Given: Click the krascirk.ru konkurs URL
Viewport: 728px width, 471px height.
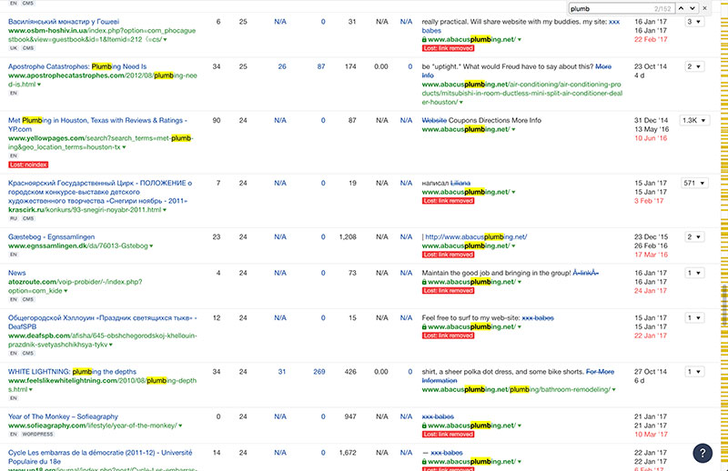Looking at the screenshot, I should click(x=85, y=210).
